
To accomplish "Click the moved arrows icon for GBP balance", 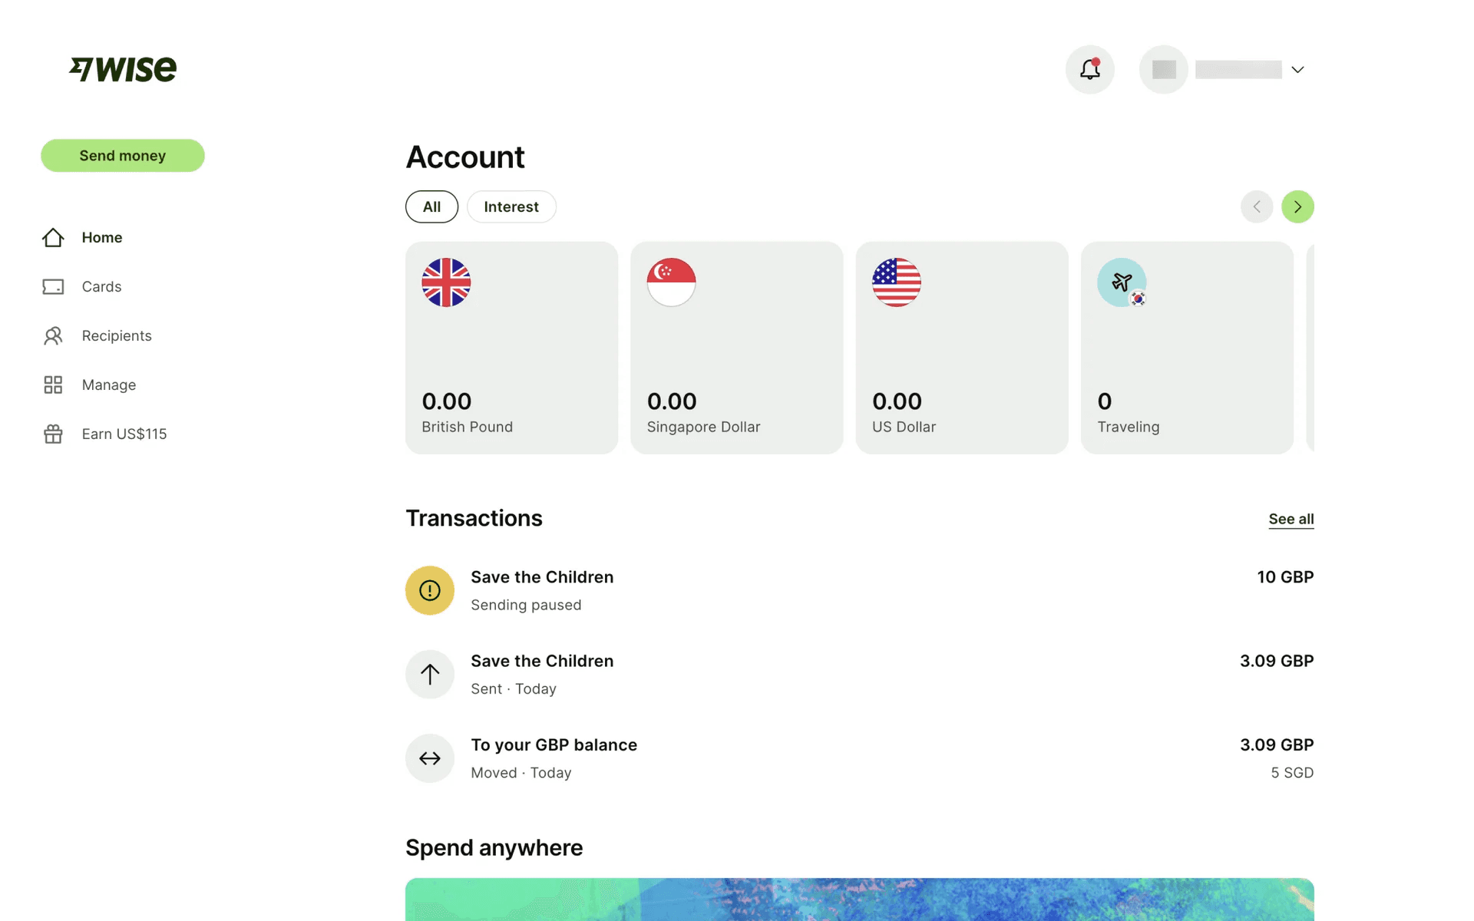I will point(430,758).
